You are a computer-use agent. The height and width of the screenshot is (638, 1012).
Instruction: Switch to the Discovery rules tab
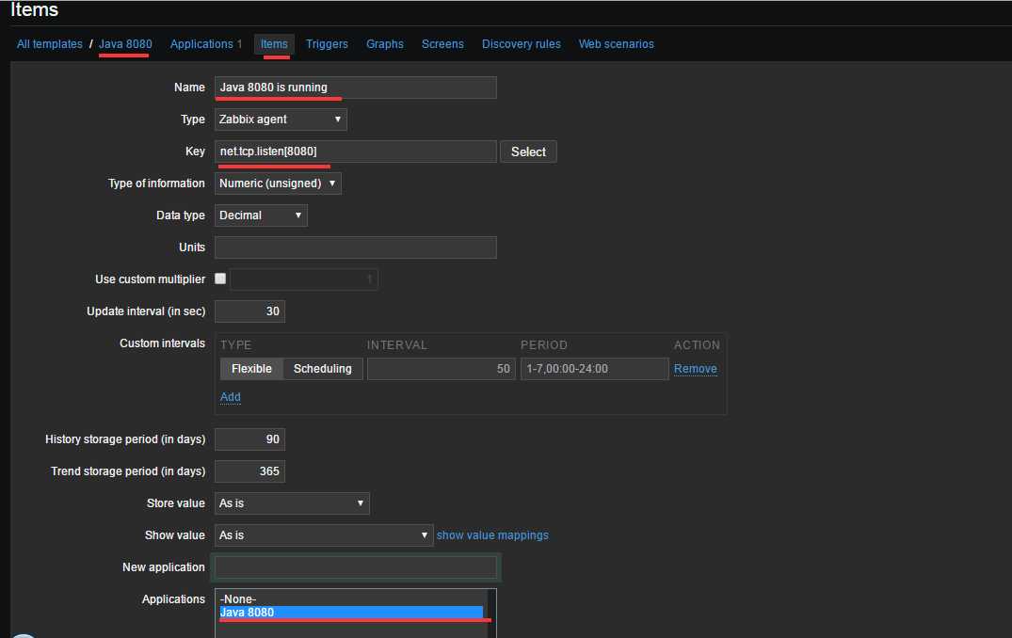(x=521, y=44)
